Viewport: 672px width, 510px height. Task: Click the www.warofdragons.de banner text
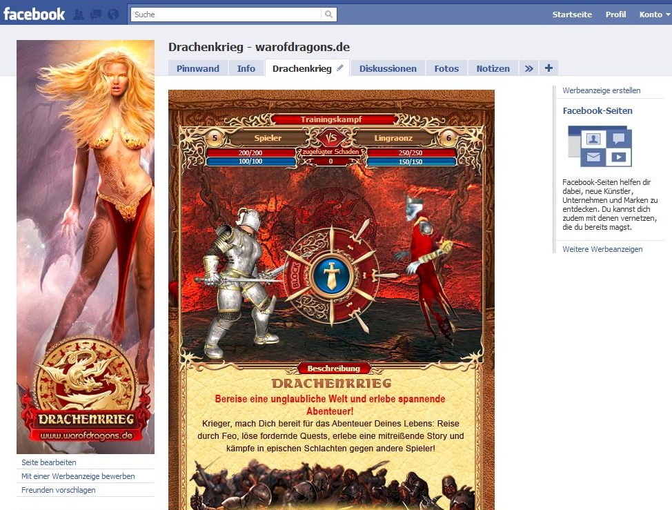[x=86, y=436]
